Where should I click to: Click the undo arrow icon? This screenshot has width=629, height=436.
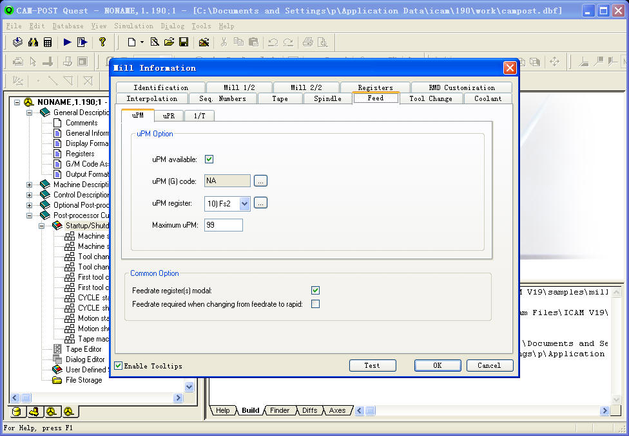(273, 42)
